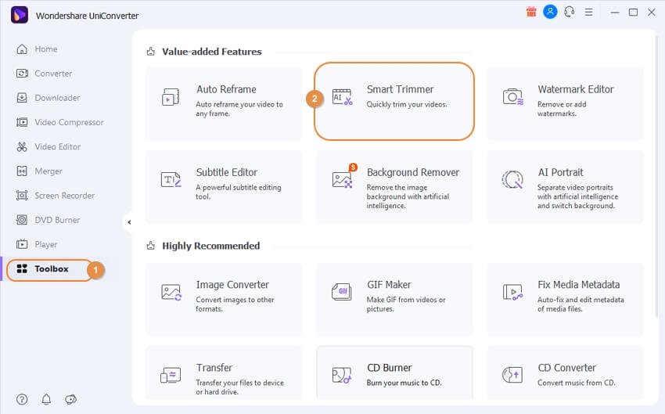Open the Auto Reframe tool card
Image resolution: width=665 pixels, height=414 pixels.
pyautogui.click(x=224, y=103)
